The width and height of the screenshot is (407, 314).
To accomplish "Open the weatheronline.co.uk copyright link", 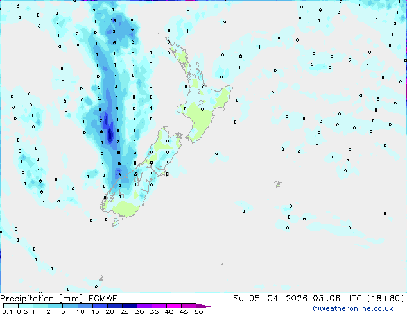I will pyautogui.click(x=352, y=308).
